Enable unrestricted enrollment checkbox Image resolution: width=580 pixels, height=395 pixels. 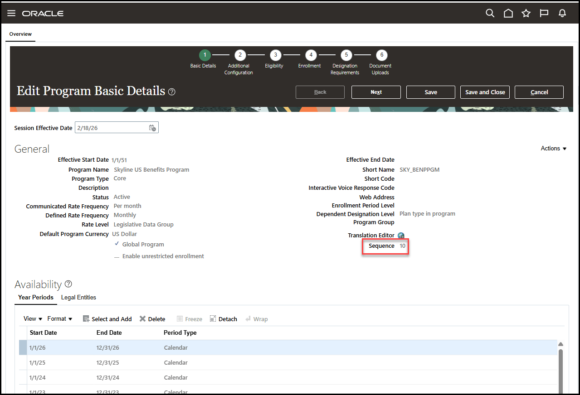(x=117, y=256)
